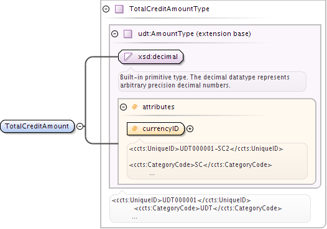The width and height of the screenshot is (327, 229).
Task: Collapse the TotalCreditAmountType section
Action: pos(106,9)
